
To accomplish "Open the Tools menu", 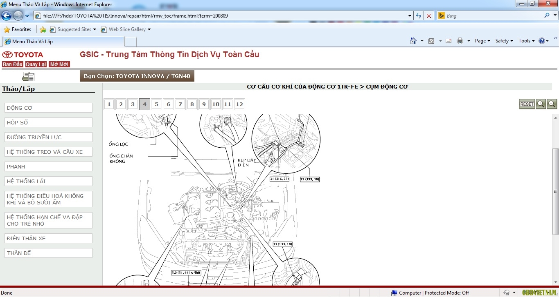I will 527,41.
